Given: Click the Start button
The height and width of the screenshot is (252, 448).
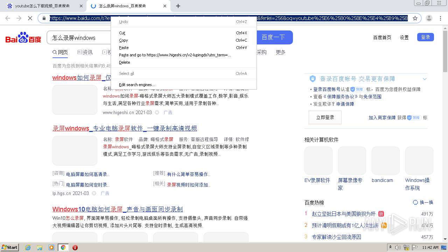Looking at the screenshot, I should coord(10,247).
